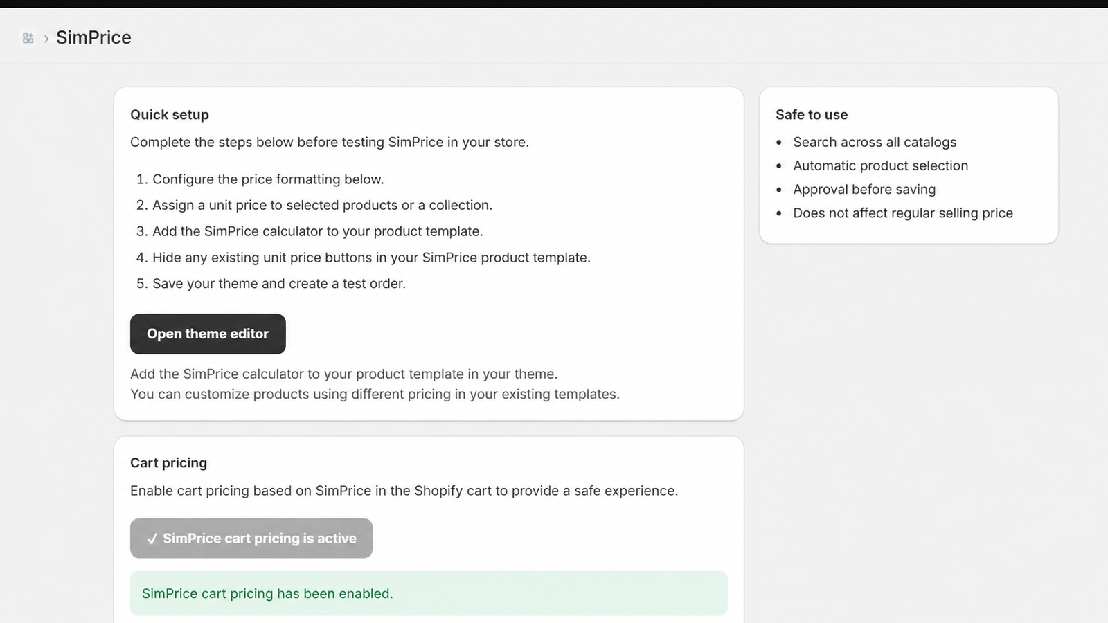Click the checkmark on cart pricing button
Image resolution: width=1108 pixels, height=623 pixels.
click(152, 539)
